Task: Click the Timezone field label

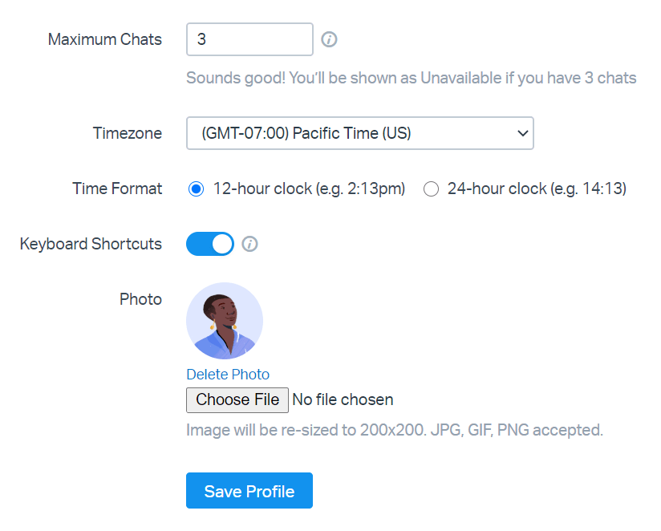Action: click(x=128, y=133)
